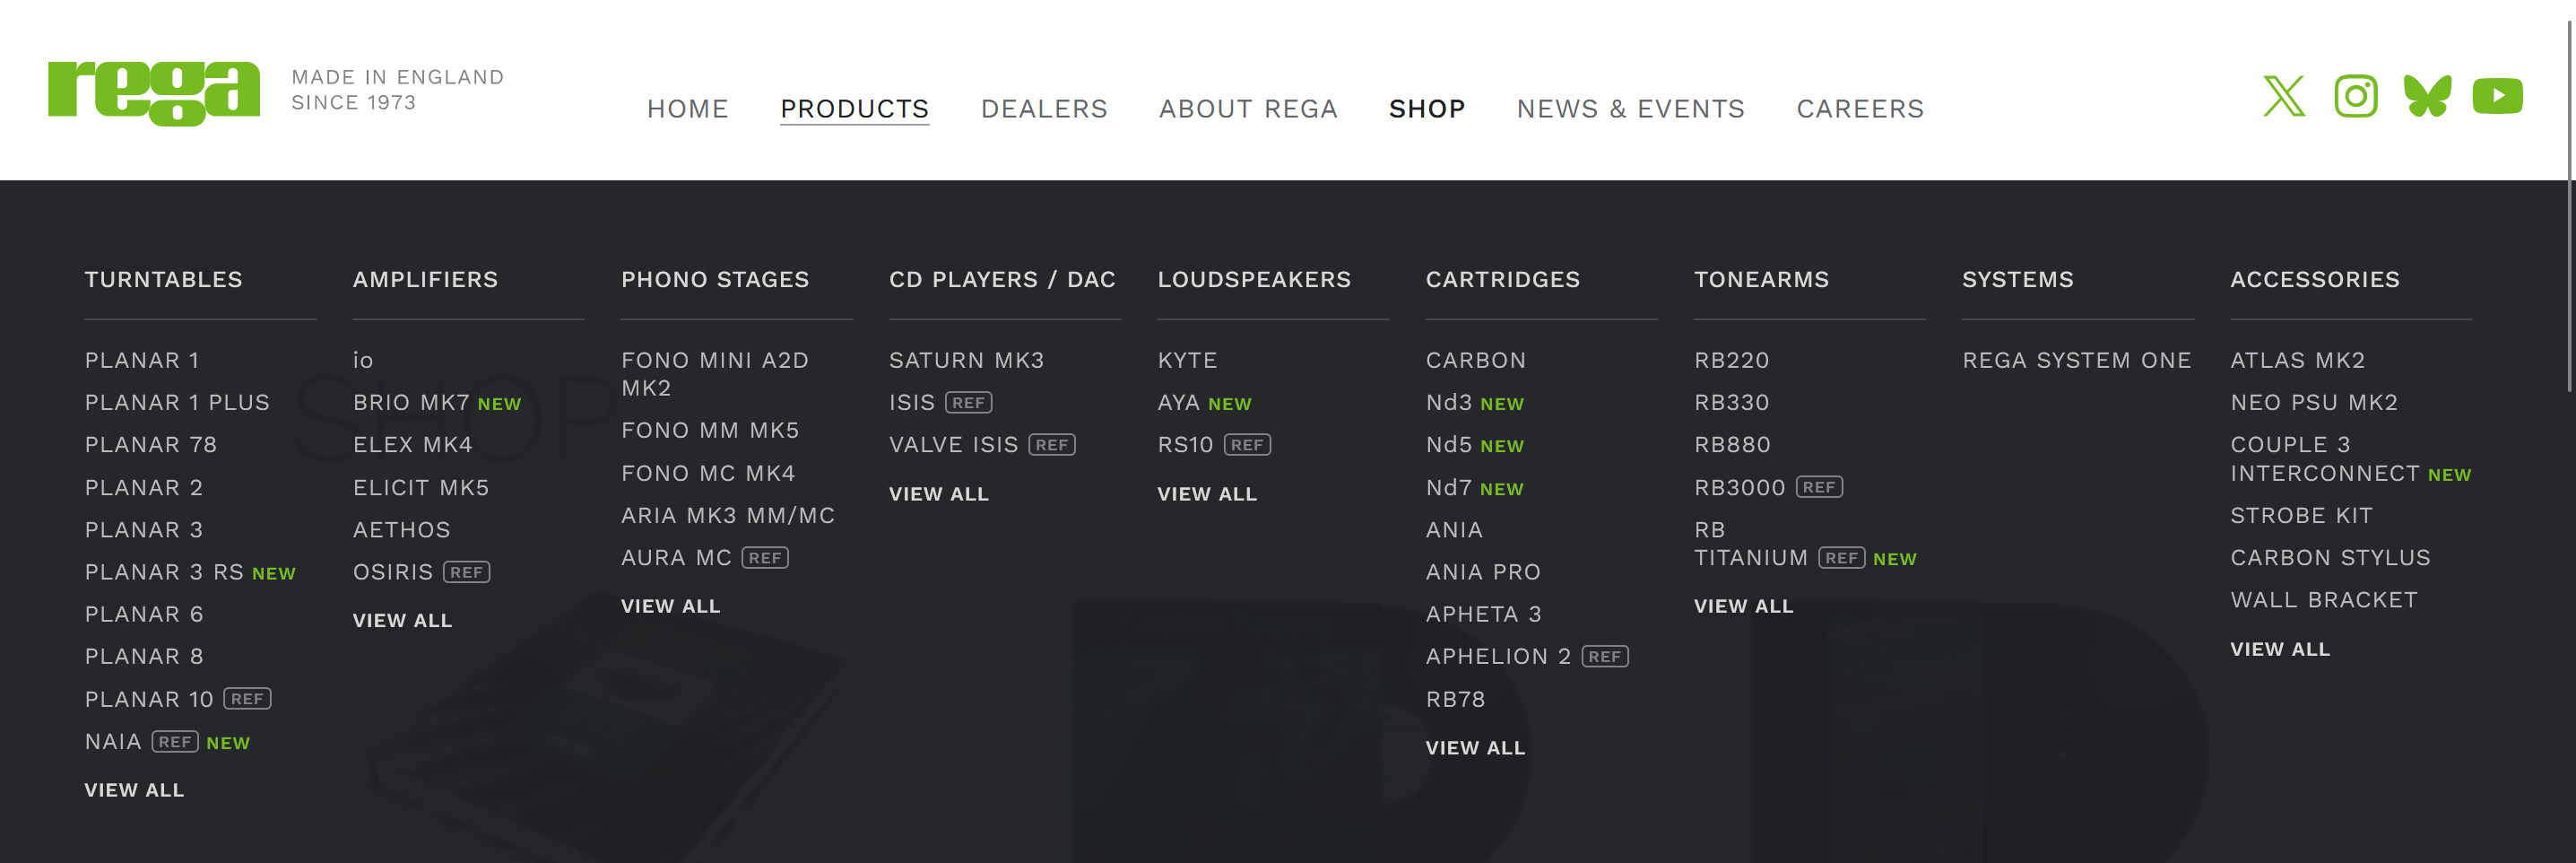
Task: View all turntables
Action: coord(134,790)
